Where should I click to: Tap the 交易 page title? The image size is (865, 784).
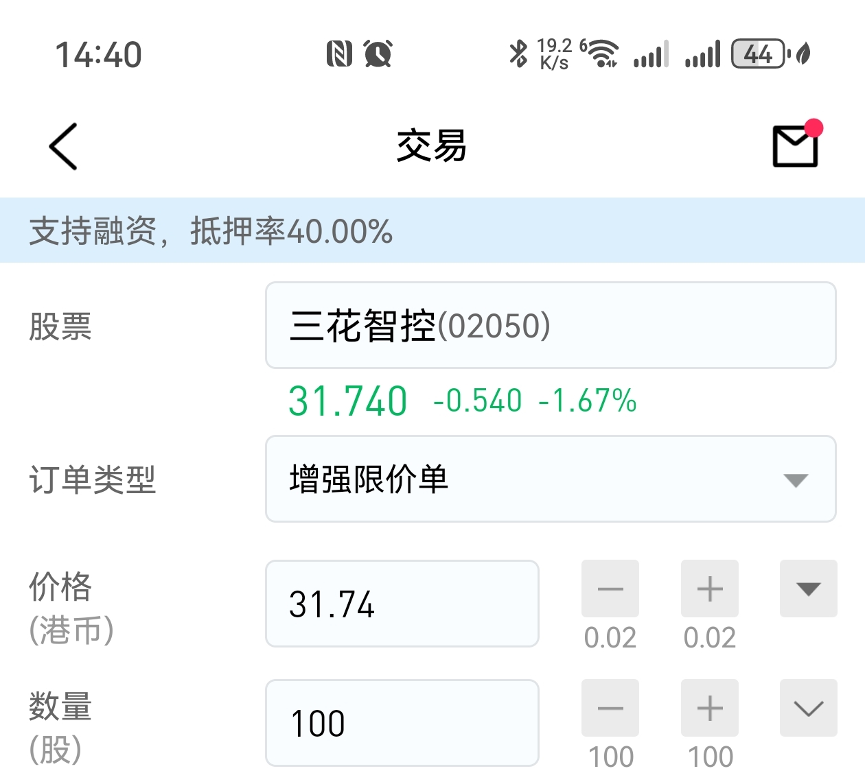432,145
